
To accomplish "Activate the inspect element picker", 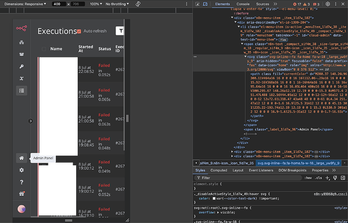I will point(197,4).
